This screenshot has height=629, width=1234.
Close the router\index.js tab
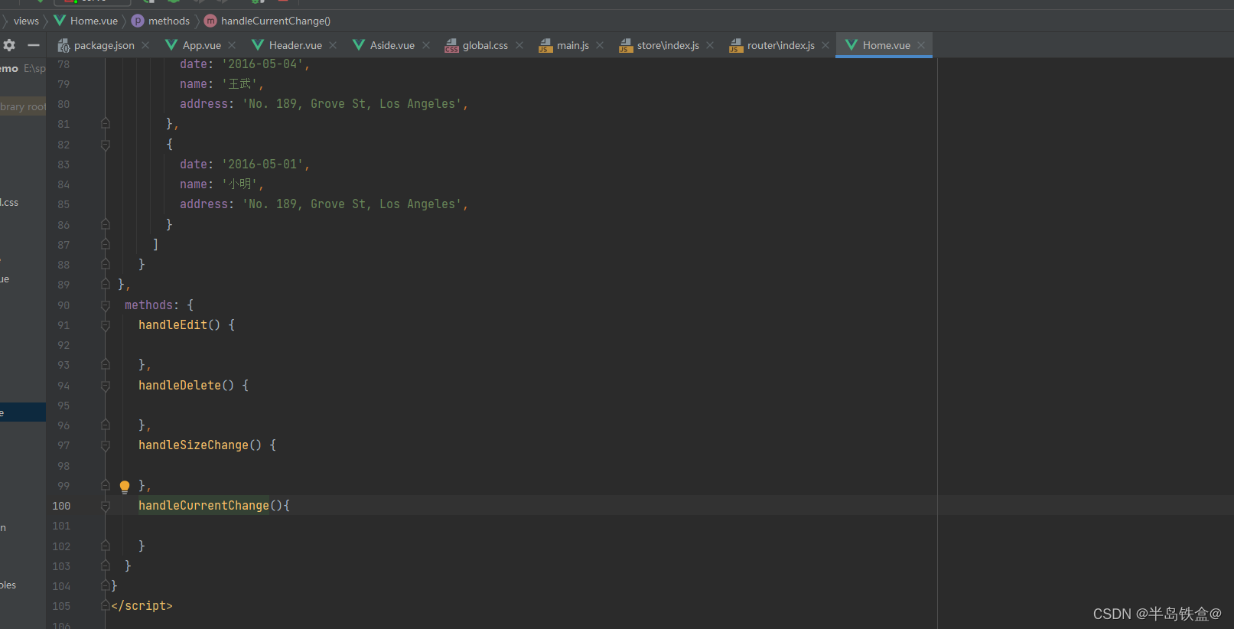click(x=825, y=45)
